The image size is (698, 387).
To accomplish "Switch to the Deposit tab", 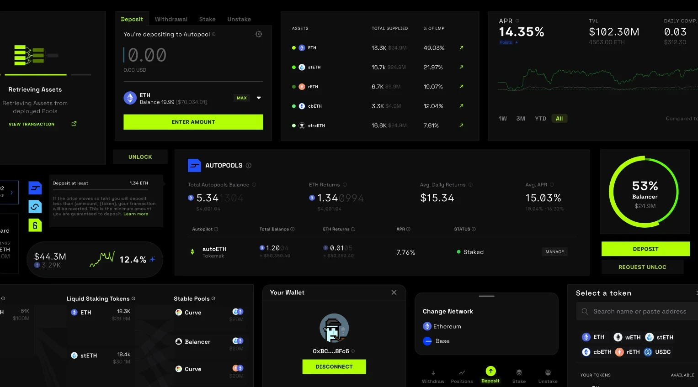I will click(x=132, y=19).
